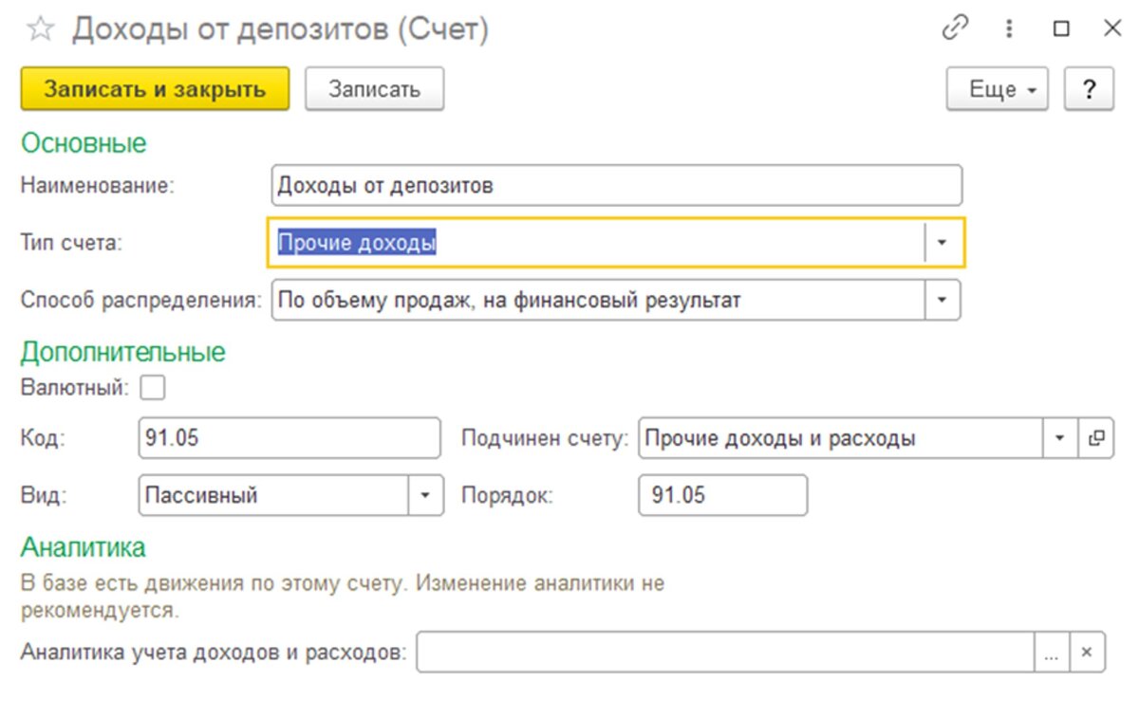
Task: Click the question mark help button
Action: (x=1089, y=90)
